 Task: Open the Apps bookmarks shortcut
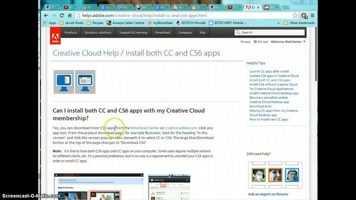click(50, 23)
